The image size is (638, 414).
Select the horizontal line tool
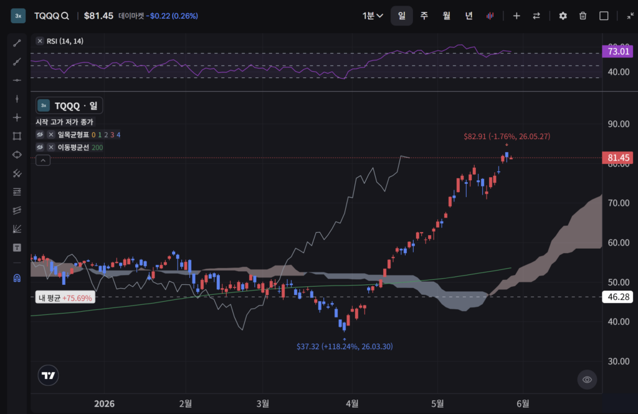(17, 80)
